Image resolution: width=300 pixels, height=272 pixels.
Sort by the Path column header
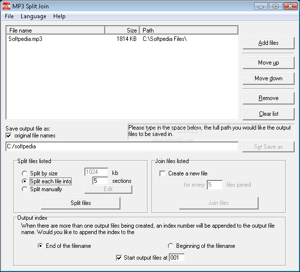pos(189,31)
